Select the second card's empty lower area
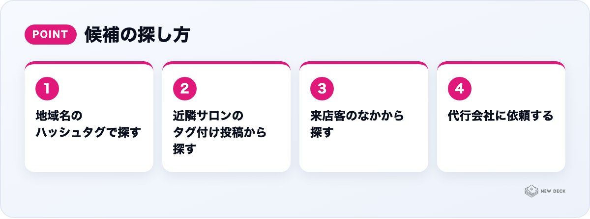The height and width of the screenshot is (219, 590). [226, 164]
